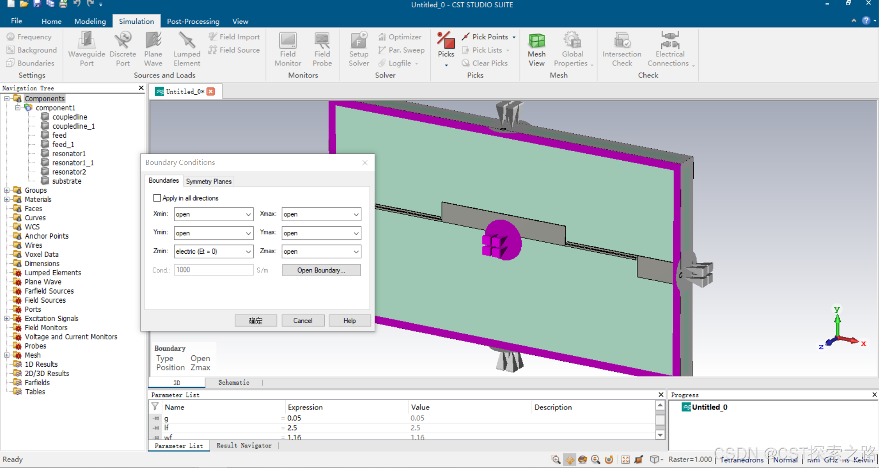Select the Discrete Port tool
Image resolution: width=879 pixels, height=468 pixels.
[123, 49]
